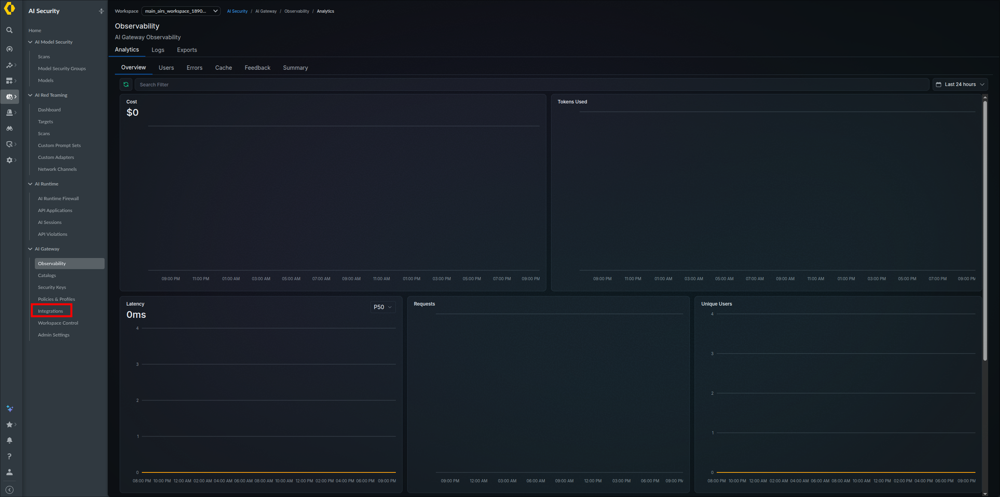The width and height of the screenshot is (1000, 497).
Task: Open the user profile icon
Action: coord(10,472)
